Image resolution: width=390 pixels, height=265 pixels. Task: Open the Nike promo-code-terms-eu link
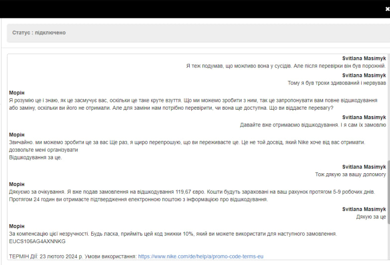[201, 257]
